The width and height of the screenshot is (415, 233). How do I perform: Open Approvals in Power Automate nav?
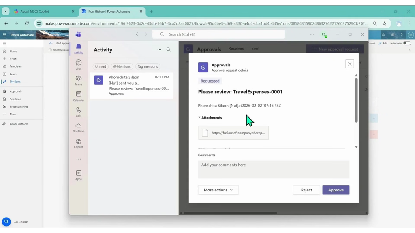tap(16, 91)
